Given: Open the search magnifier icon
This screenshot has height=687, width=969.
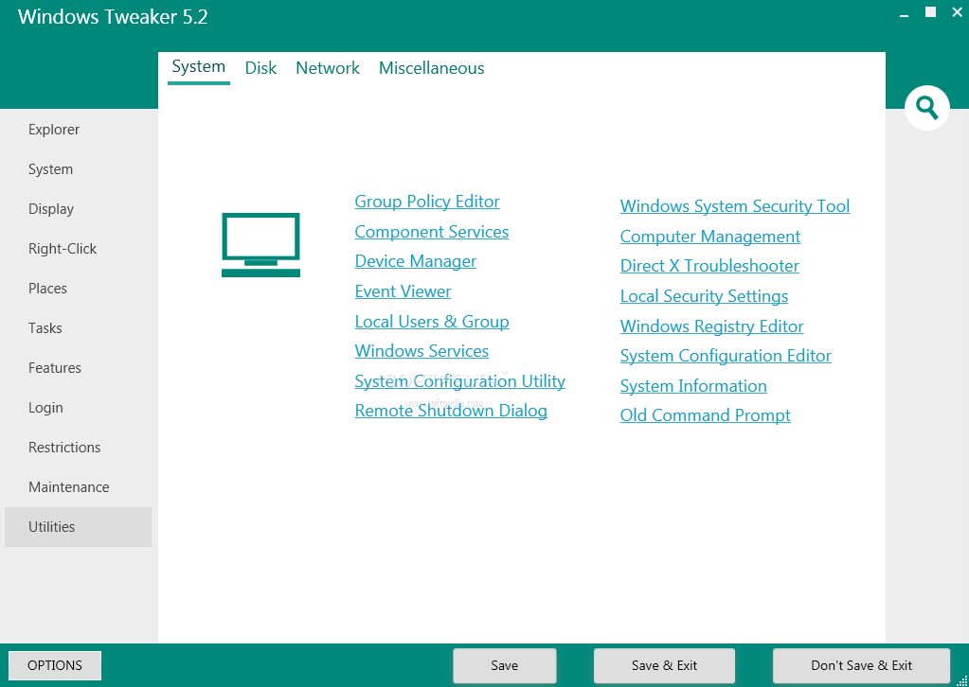Looking at the screenshot, I should point(927,108).
